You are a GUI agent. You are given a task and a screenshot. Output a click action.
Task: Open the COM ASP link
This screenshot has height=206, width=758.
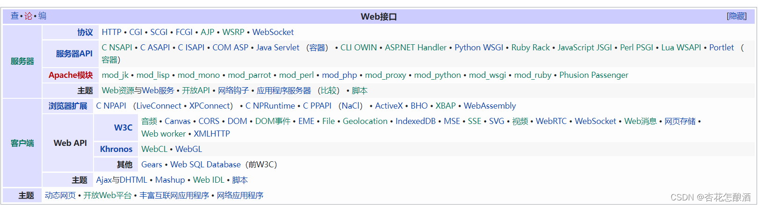[230, 48]
